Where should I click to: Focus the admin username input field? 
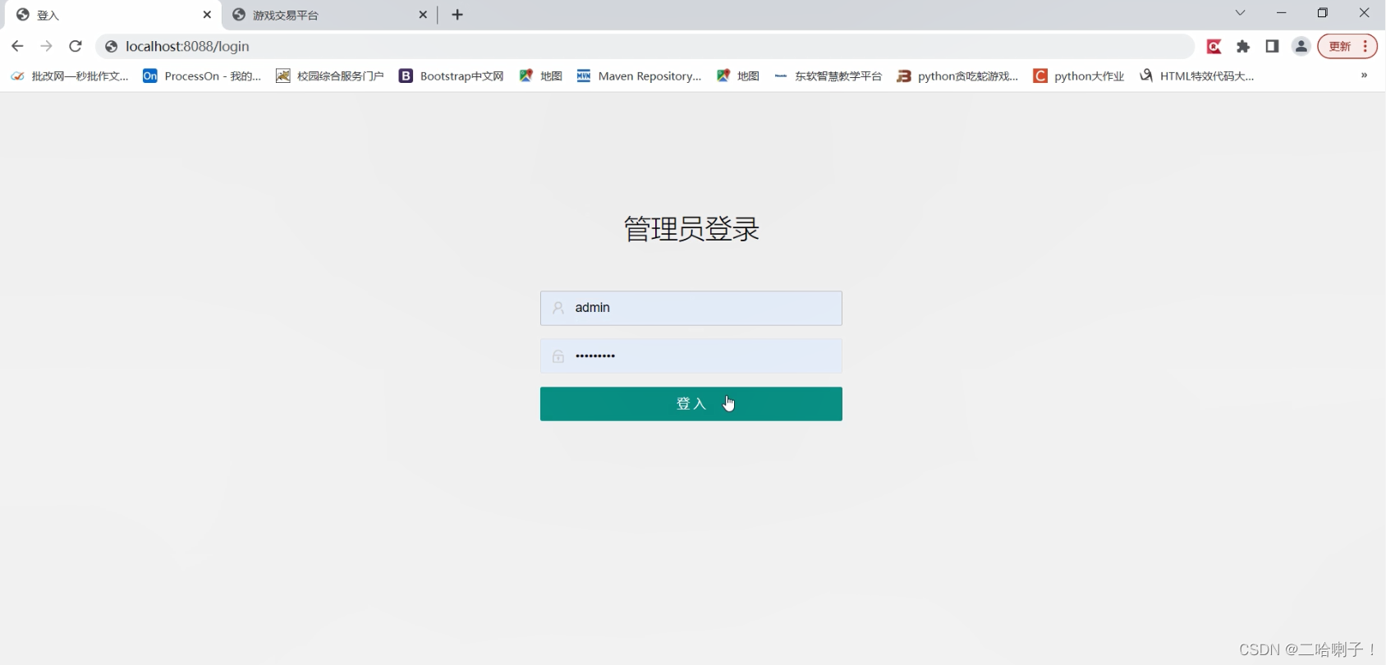pyautogui.click(x=691, y=308)
